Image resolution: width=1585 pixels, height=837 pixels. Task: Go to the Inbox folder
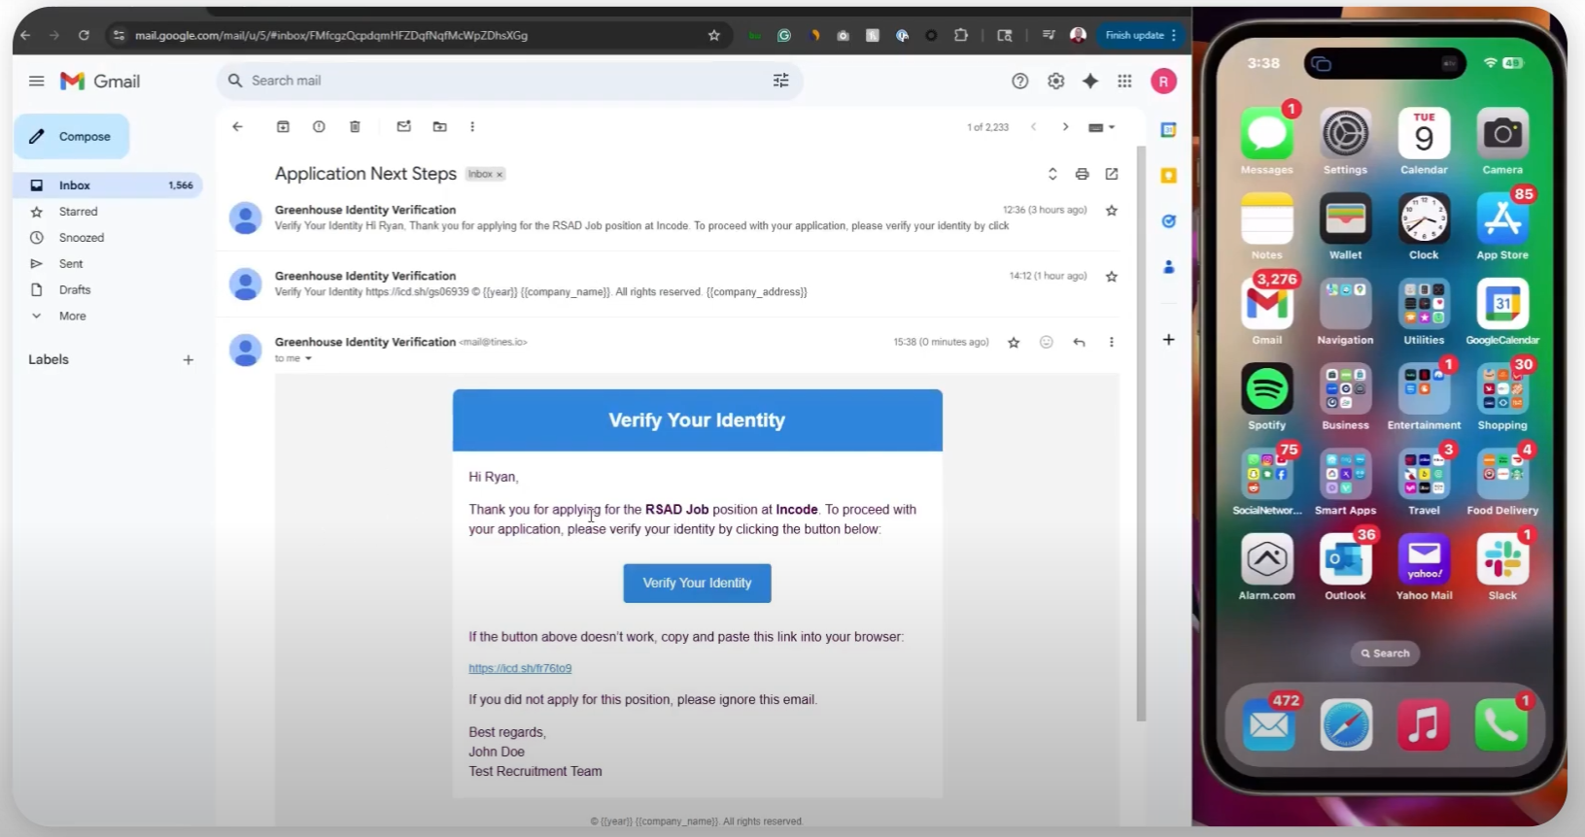coord(109,185)
